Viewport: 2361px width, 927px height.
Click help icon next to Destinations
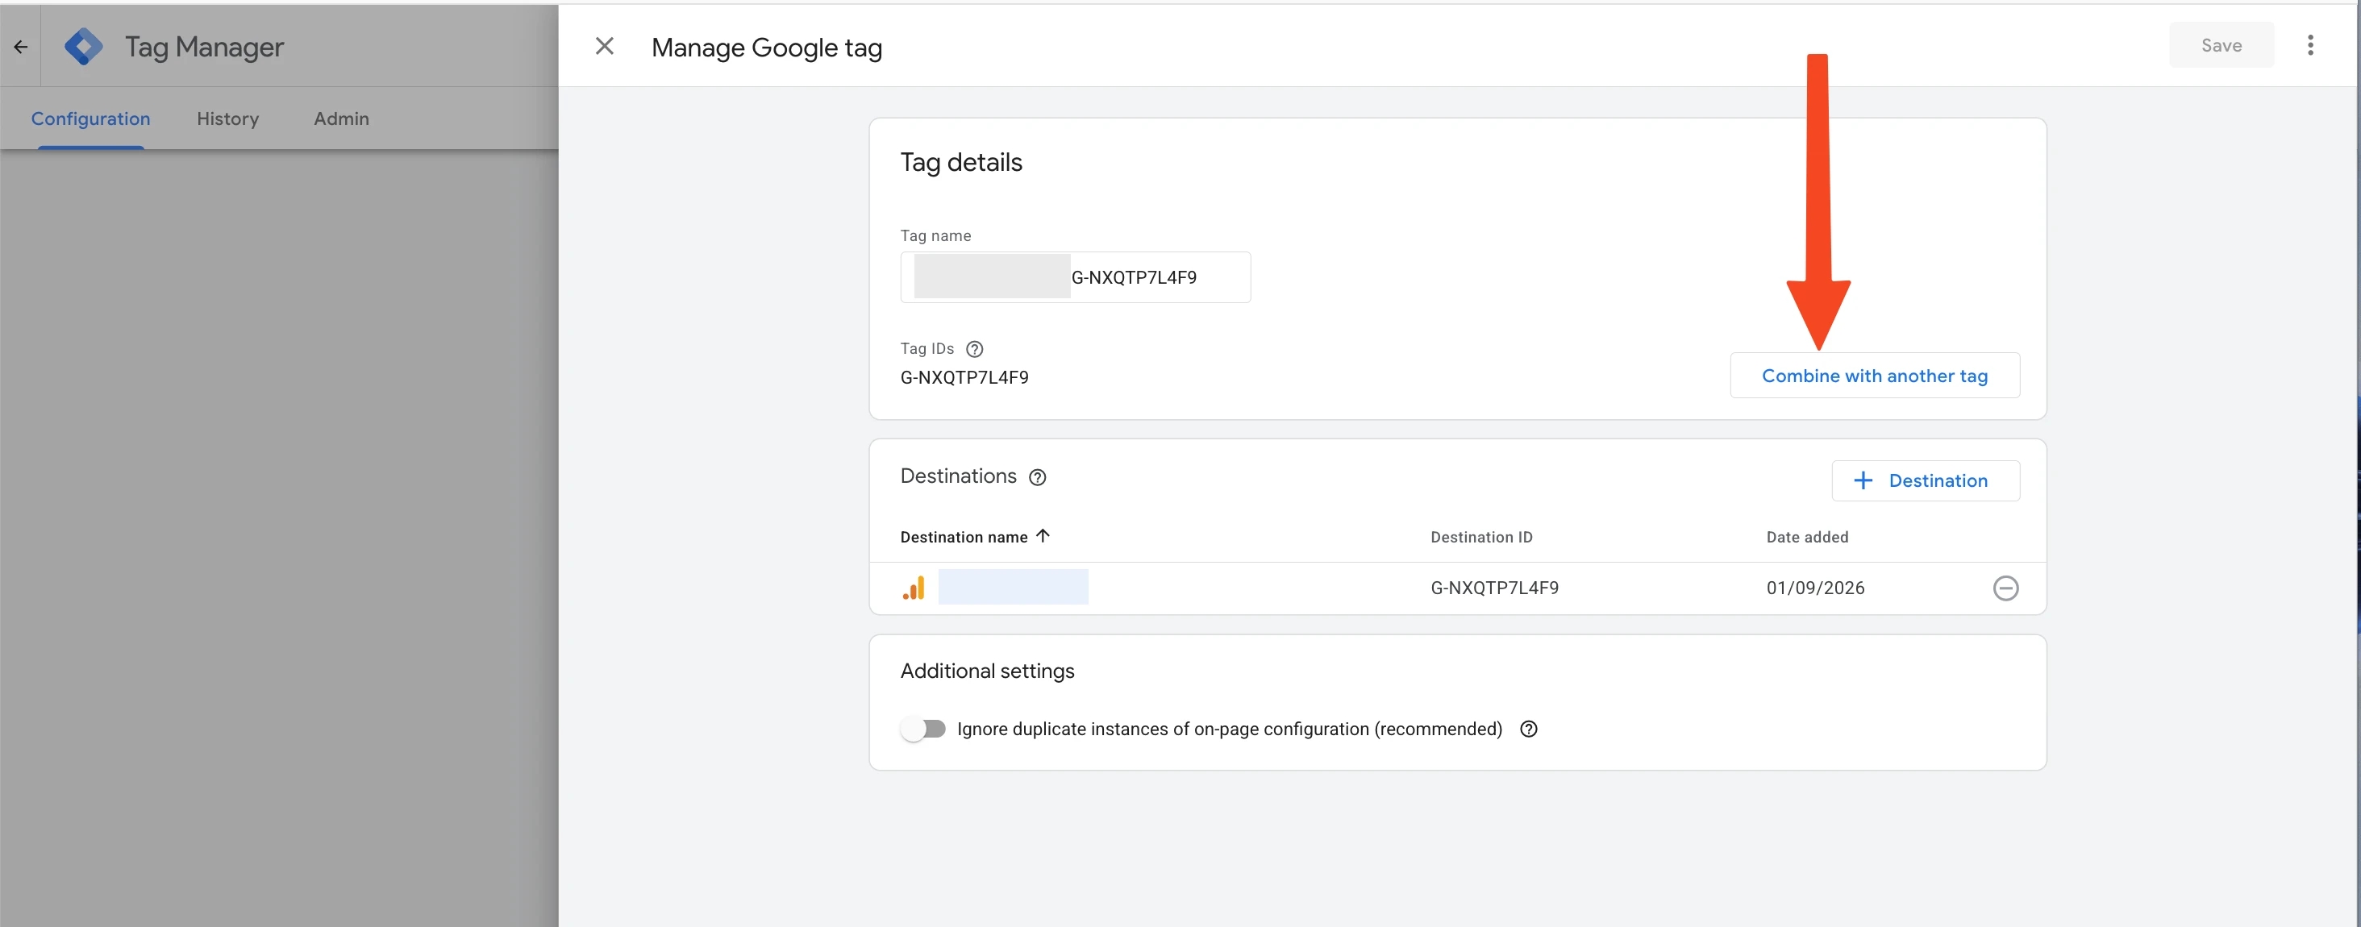(x=1037, y=477)
